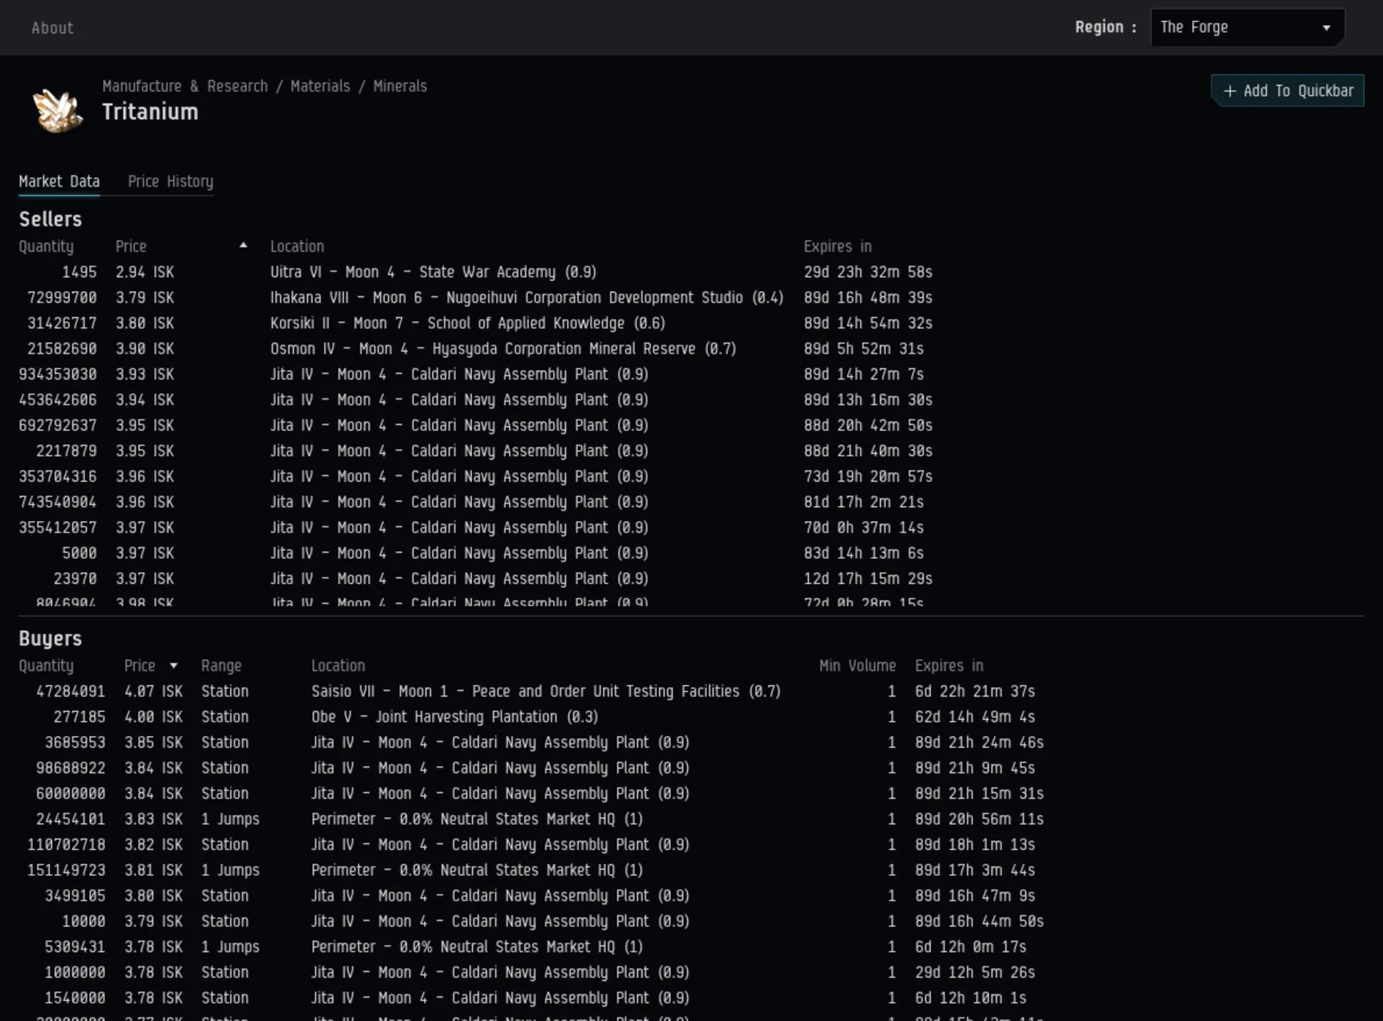Click the Tritanium item title
This screenshot has width=1383, height=1021.
tap(150, 111)
